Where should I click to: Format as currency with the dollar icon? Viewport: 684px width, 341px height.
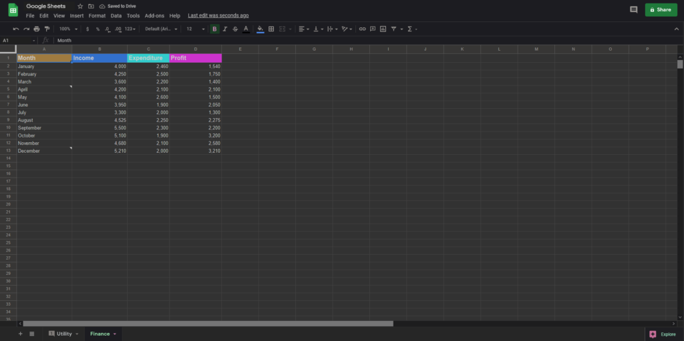point(88,29)
